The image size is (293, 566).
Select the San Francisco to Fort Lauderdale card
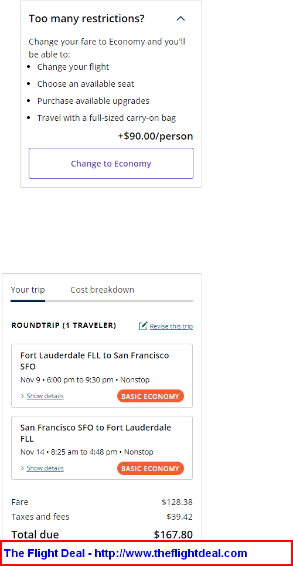[x=102, y=448]
